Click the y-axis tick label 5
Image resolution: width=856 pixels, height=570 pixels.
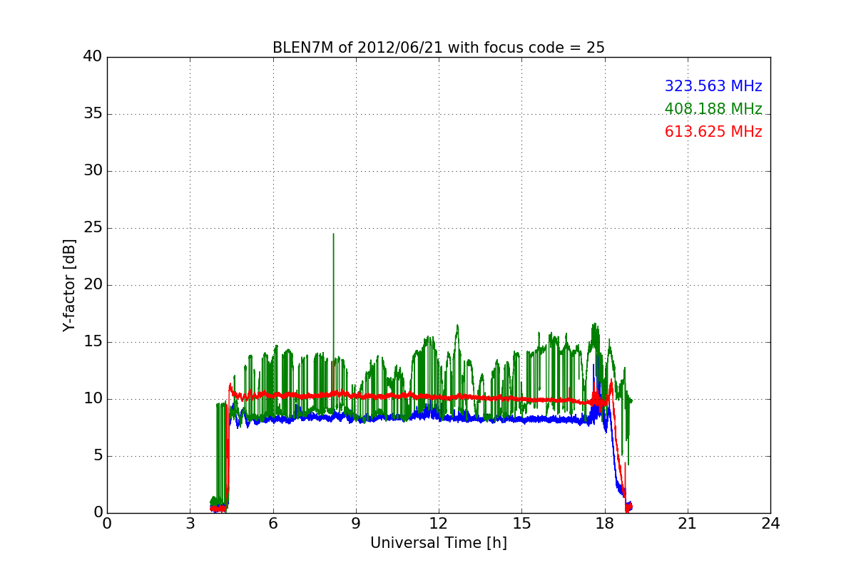coord(97,456)
